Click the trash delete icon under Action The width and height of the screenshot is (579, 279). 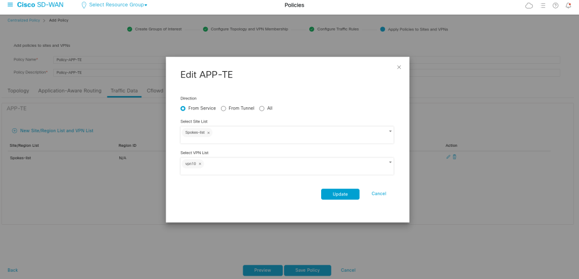click(x=455, y=157)
